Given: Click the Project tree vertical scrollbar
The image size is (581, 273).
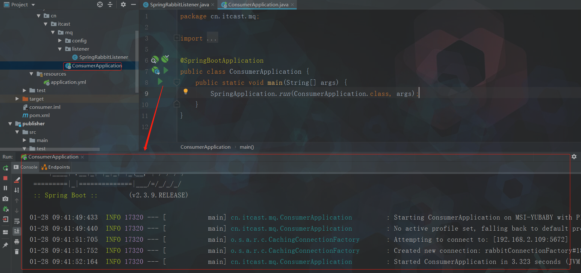Looking at the screenshot, I should point(137,62).
